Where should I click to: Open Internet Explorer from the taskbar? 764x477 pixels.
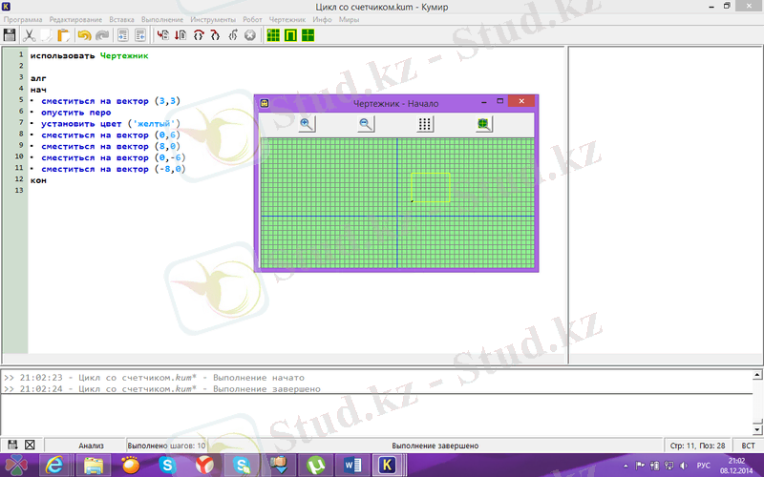tap(54, 466)
